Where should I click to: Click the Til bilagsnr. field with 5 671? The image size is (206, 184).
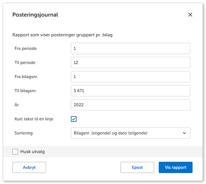pyautogui.click(x=130, y=91)
